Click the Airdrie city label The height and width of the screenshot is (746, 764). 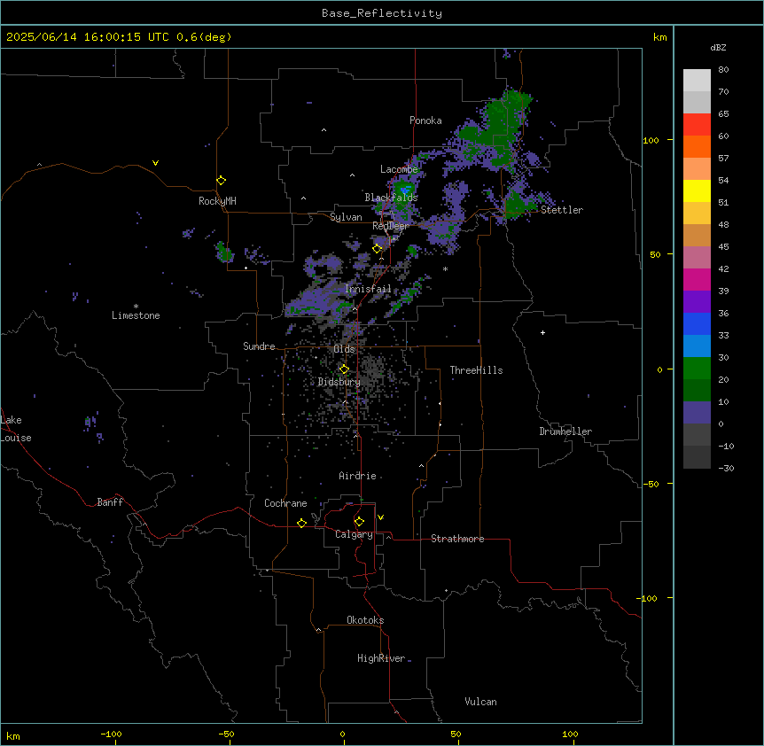point(358,476)
